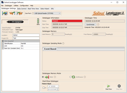127x93 pixels.
Task: Click the Project ID input field
Action: tap(26, 38)
